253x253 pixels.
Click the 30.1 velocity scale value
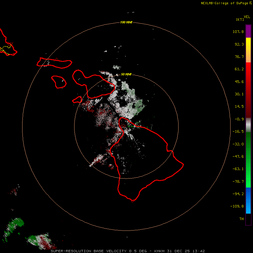click(x=239, y=94)
